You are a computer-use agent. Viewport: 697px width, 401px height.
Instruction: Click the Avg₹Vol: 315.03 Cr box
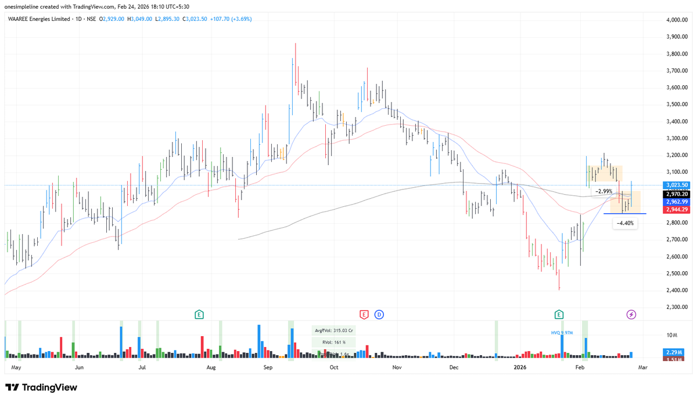click(333, 330)
